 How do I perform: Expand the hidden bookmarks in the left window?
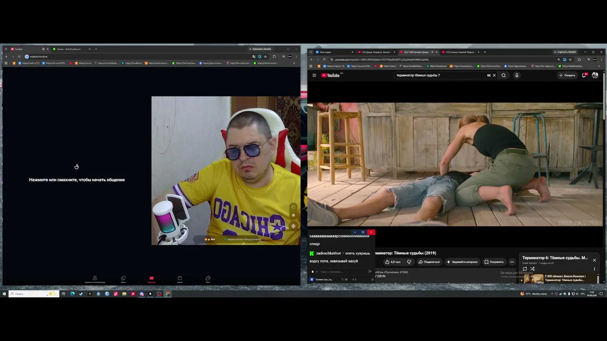(294, 63)
